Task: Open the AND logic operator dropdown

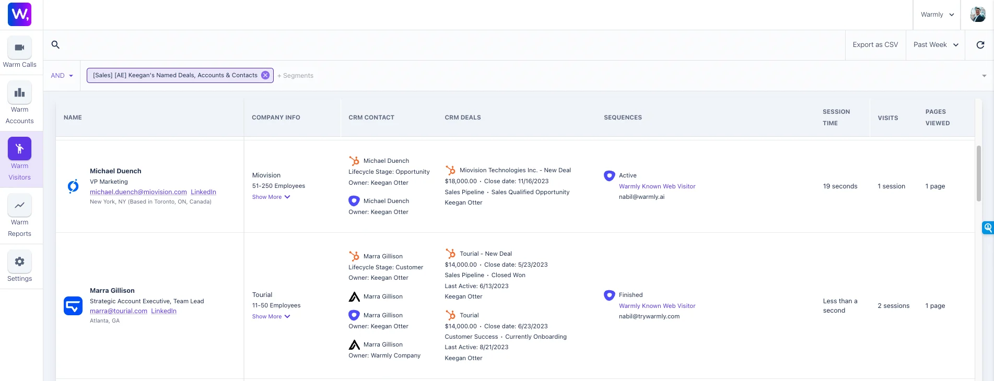Action: (62, 76)
